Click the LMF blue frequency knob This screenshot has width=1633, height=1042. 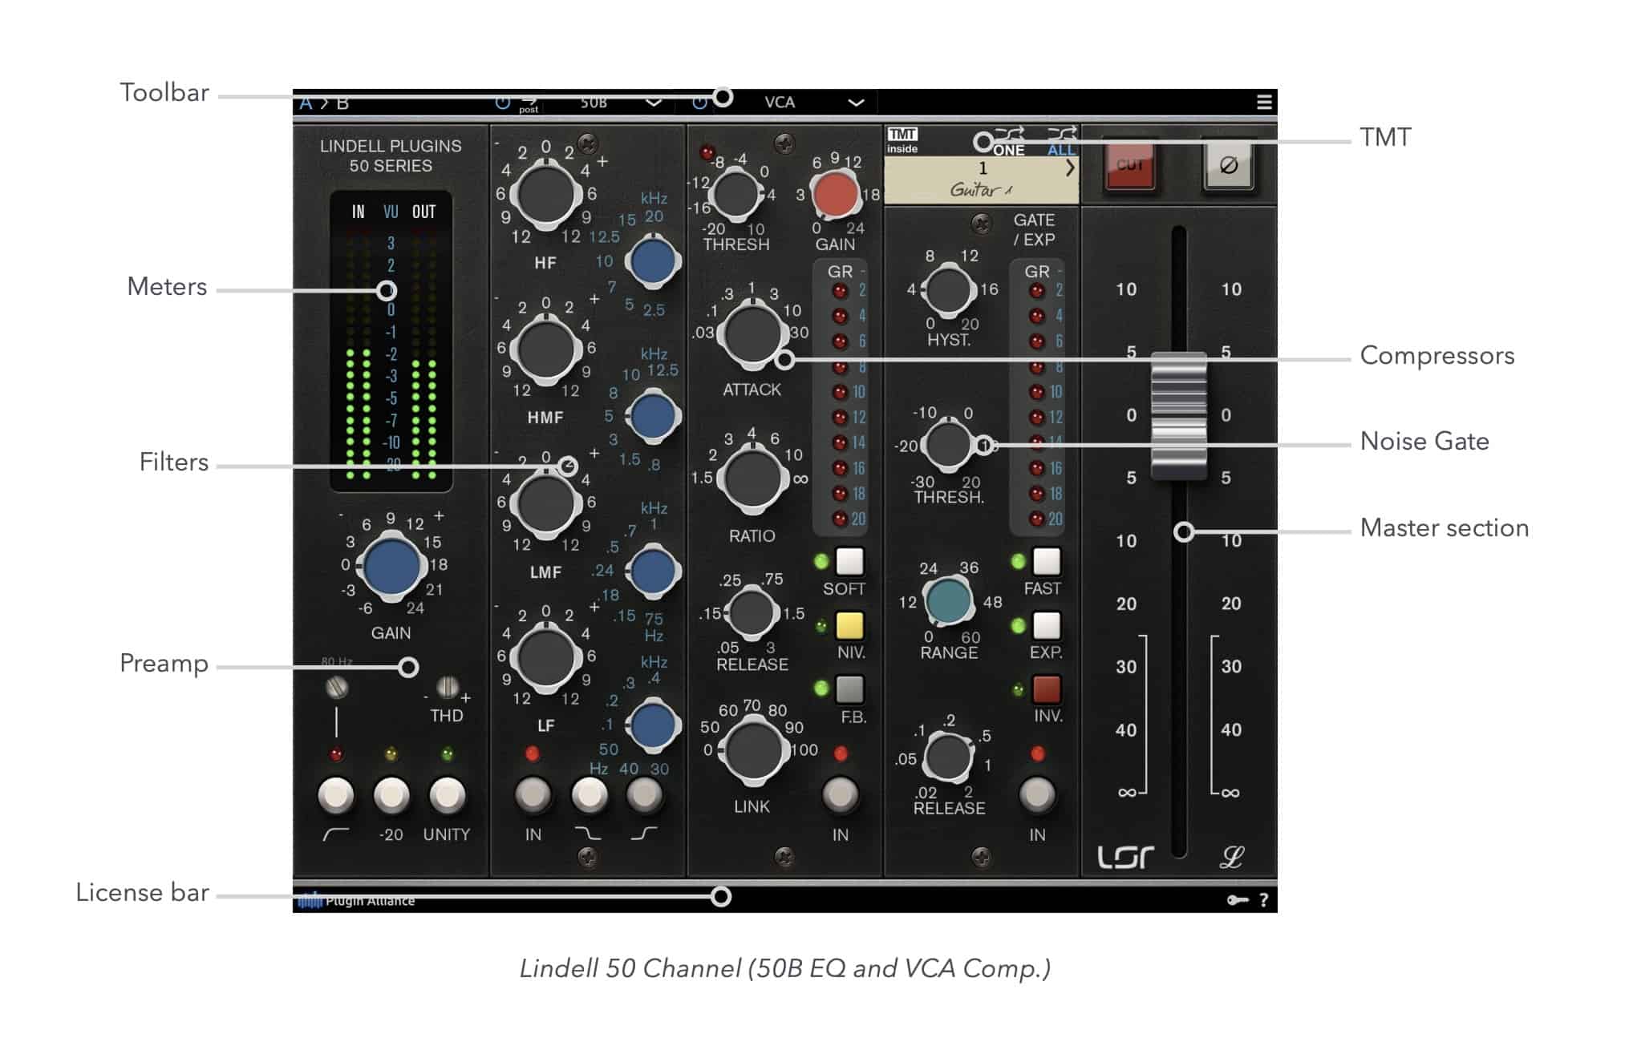point(653,570)
